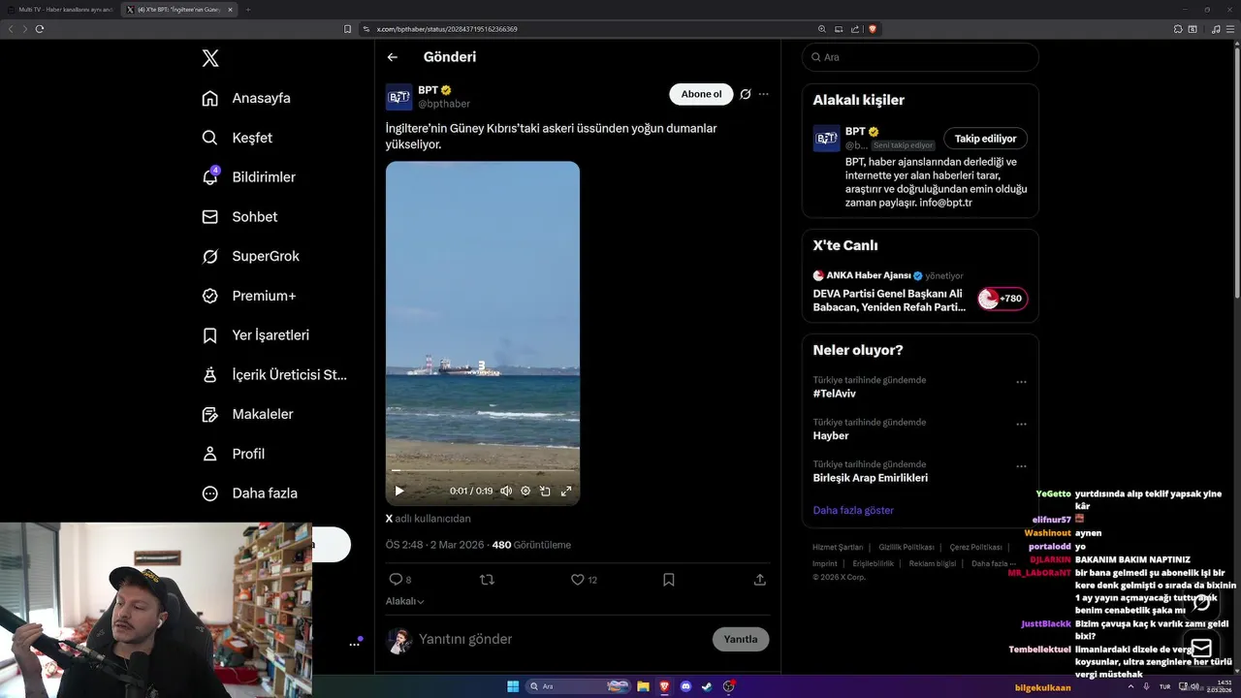Click the Yanıtla button

tap(741, 639)
